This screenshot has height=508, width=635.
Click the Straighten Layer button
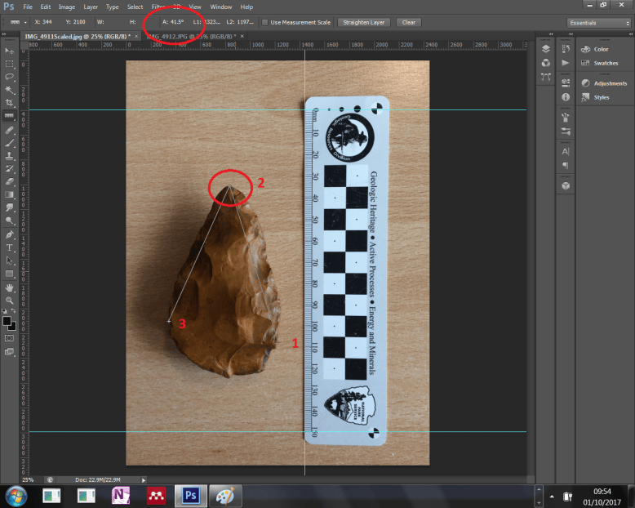pyautogui.click(x=364, y=22)
